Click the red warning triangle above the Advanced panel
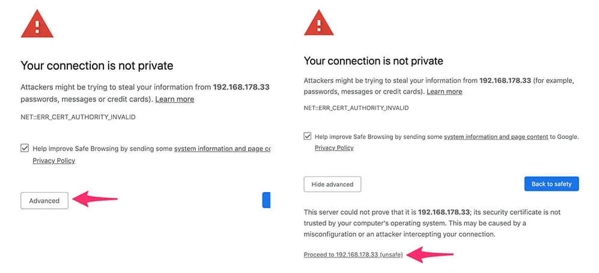The height and width of the screenshot is (273, 599). (37, 24)
